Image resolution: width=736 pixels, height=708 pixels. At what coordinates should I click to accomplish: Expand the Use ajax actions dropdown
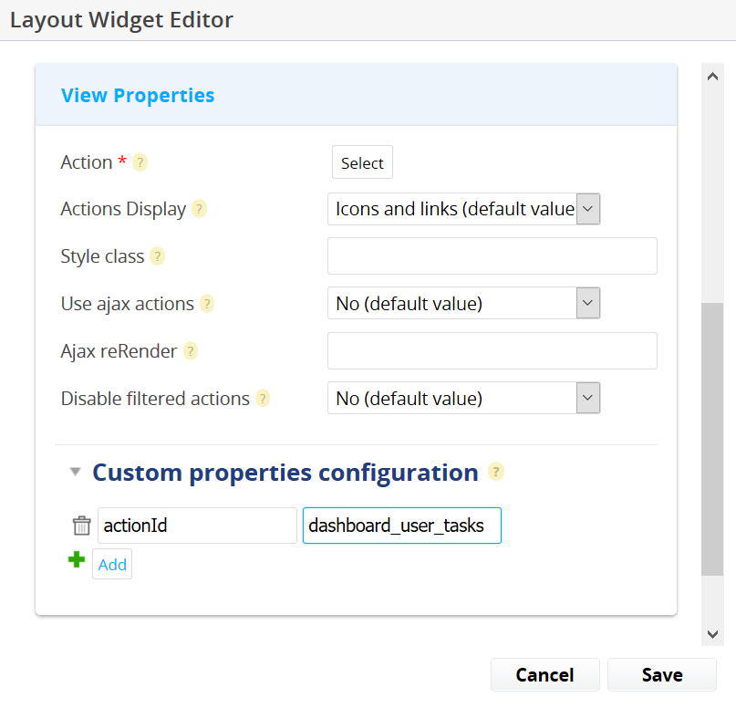tap(463, 303)
